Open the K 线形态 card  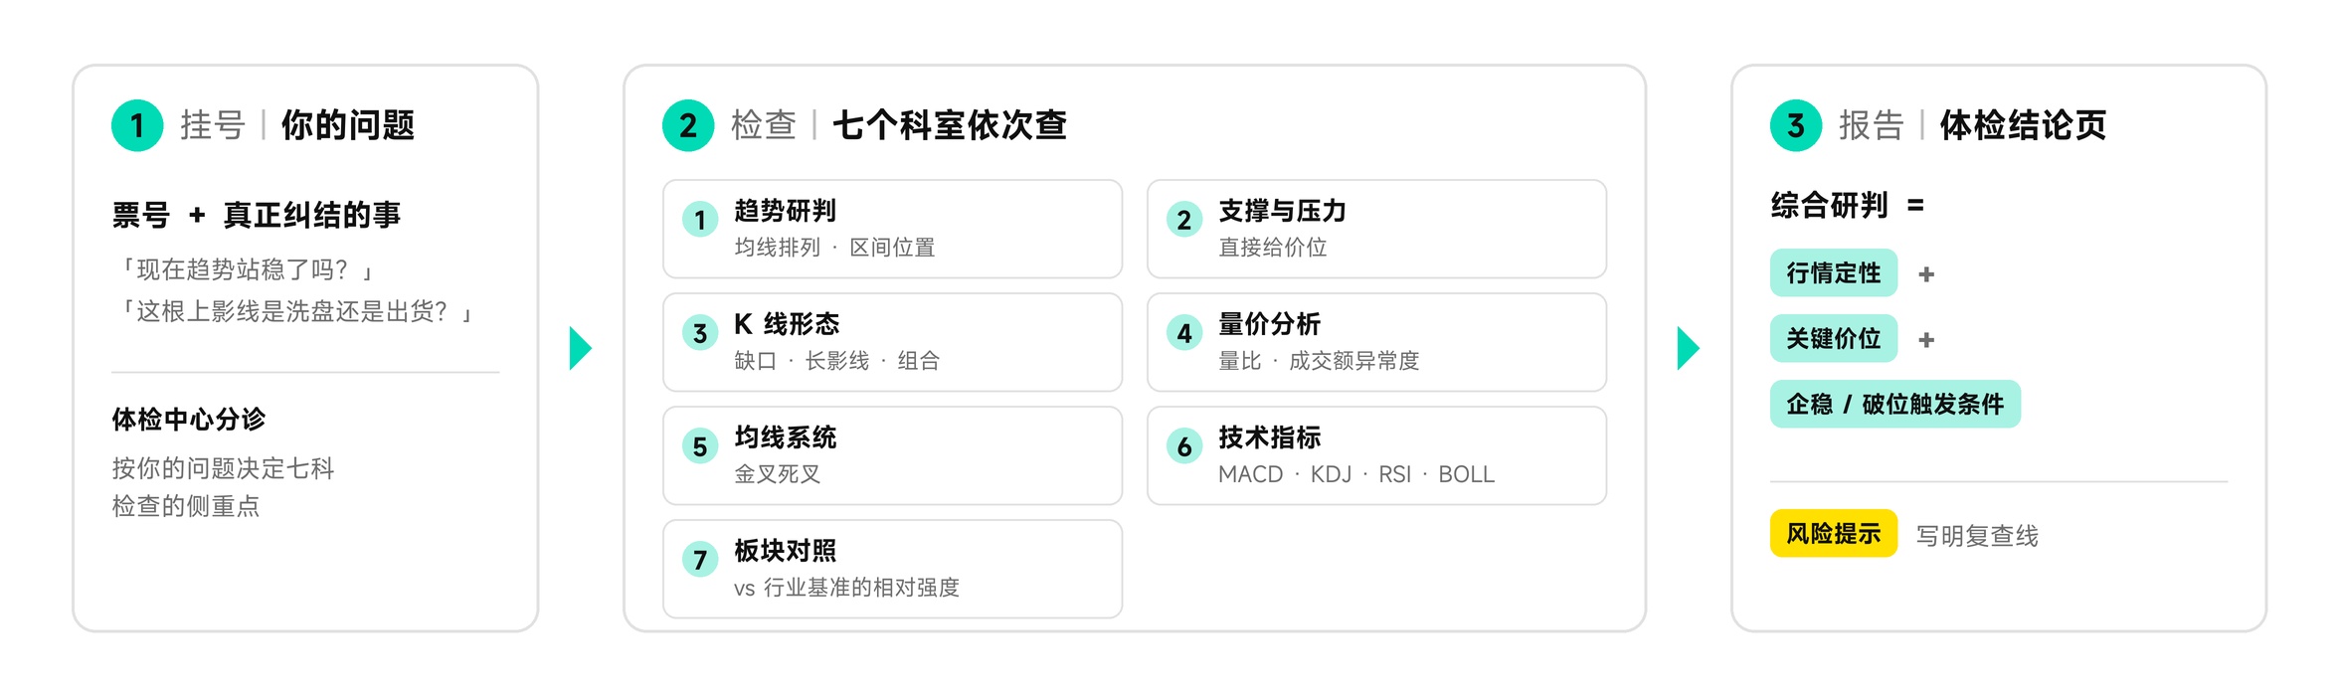[x=893, y=342]
